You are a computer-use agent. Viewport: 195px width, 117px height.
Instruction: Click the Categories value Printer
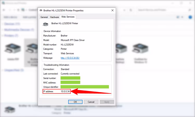click(x=64, y=49)
